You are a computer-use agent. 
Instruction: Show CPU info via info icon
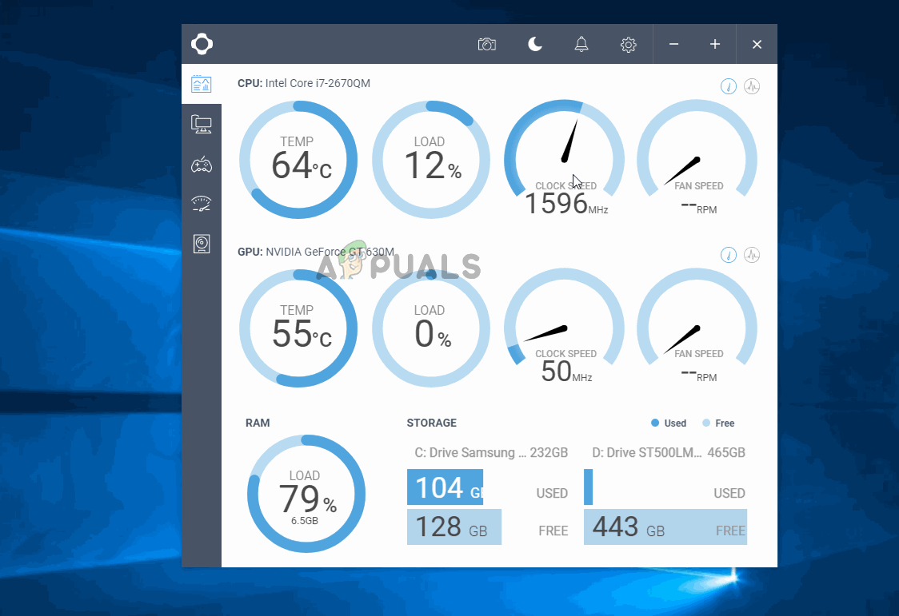tap(728, 86)
